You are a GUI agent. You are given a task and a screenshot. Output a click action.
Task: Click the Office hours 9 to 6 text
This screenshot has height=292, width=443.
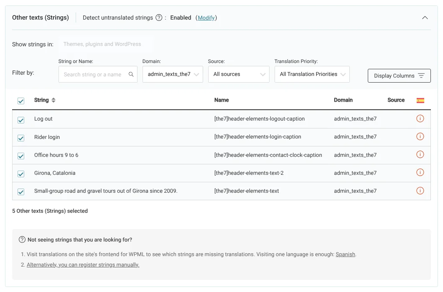(x=56, y=155)
